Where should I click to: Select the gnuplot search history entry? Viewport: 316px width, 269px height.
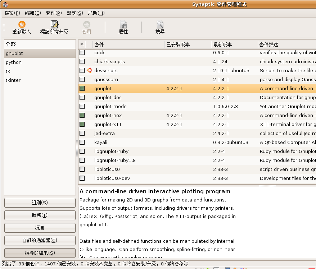pyautogui.click(x=40, y=53)
